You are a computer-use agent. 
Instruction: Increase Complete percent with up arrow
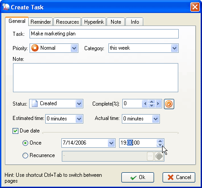(x=151, y=102)
